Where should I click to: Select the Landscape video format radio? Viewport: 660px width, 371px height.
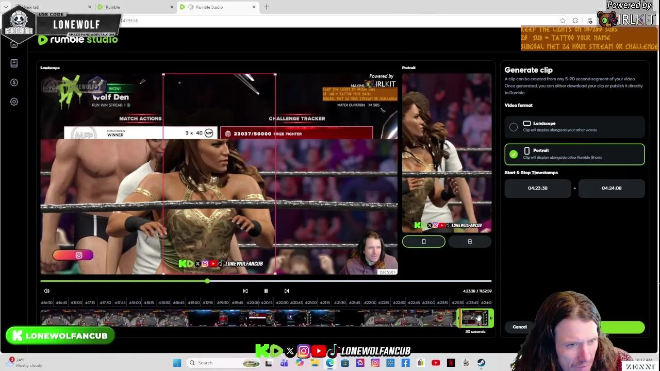pyautogui.click(x=514, y=127)
